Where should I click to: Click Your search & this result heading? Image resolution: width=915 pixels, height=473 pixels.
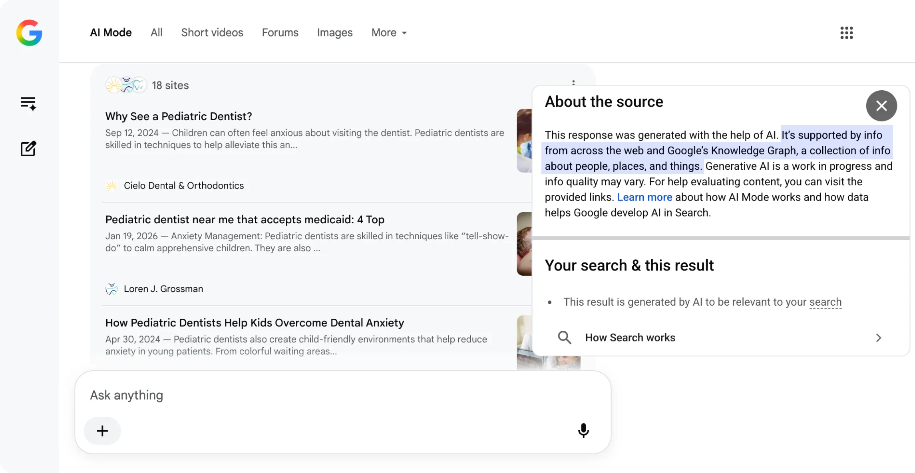tap(629, 266)
